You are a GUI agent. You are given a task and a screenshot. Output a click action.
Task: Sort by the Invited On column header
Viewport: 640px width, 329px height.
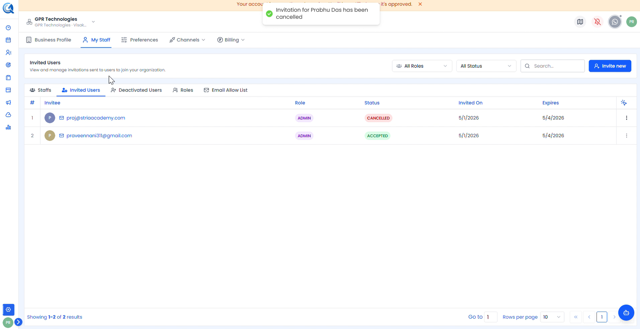point(470,103)
